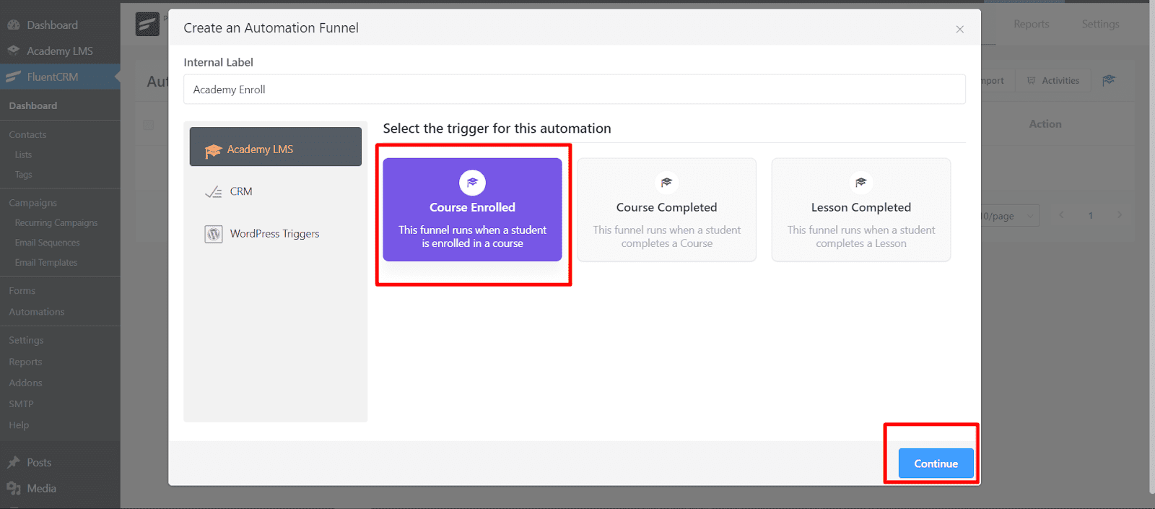Close the Create an Automation Funnel dialog
1155x509 pixels.
[x=959, y=30]
